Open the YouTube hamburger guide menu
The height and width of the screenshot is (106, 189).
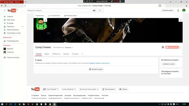click(5, 11)
